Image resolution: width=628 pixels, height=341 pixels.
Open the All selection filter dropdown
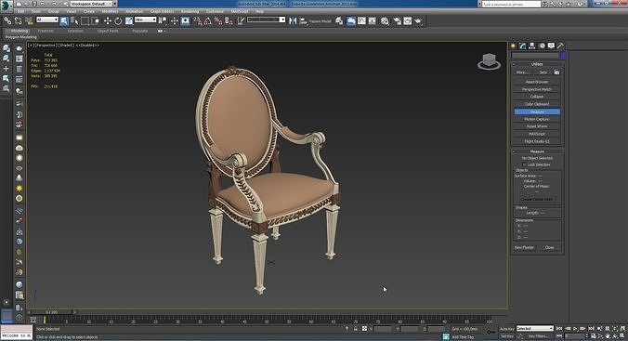47,20
